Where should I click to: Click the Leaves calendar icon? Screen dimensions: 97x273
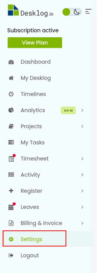[11, 207]
